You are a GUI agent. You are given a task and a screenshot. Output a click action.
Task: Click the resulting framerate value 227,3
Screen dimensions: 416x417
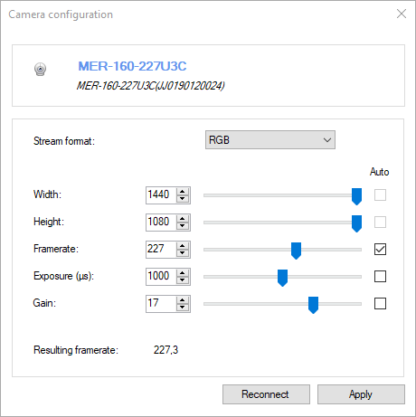165,350
